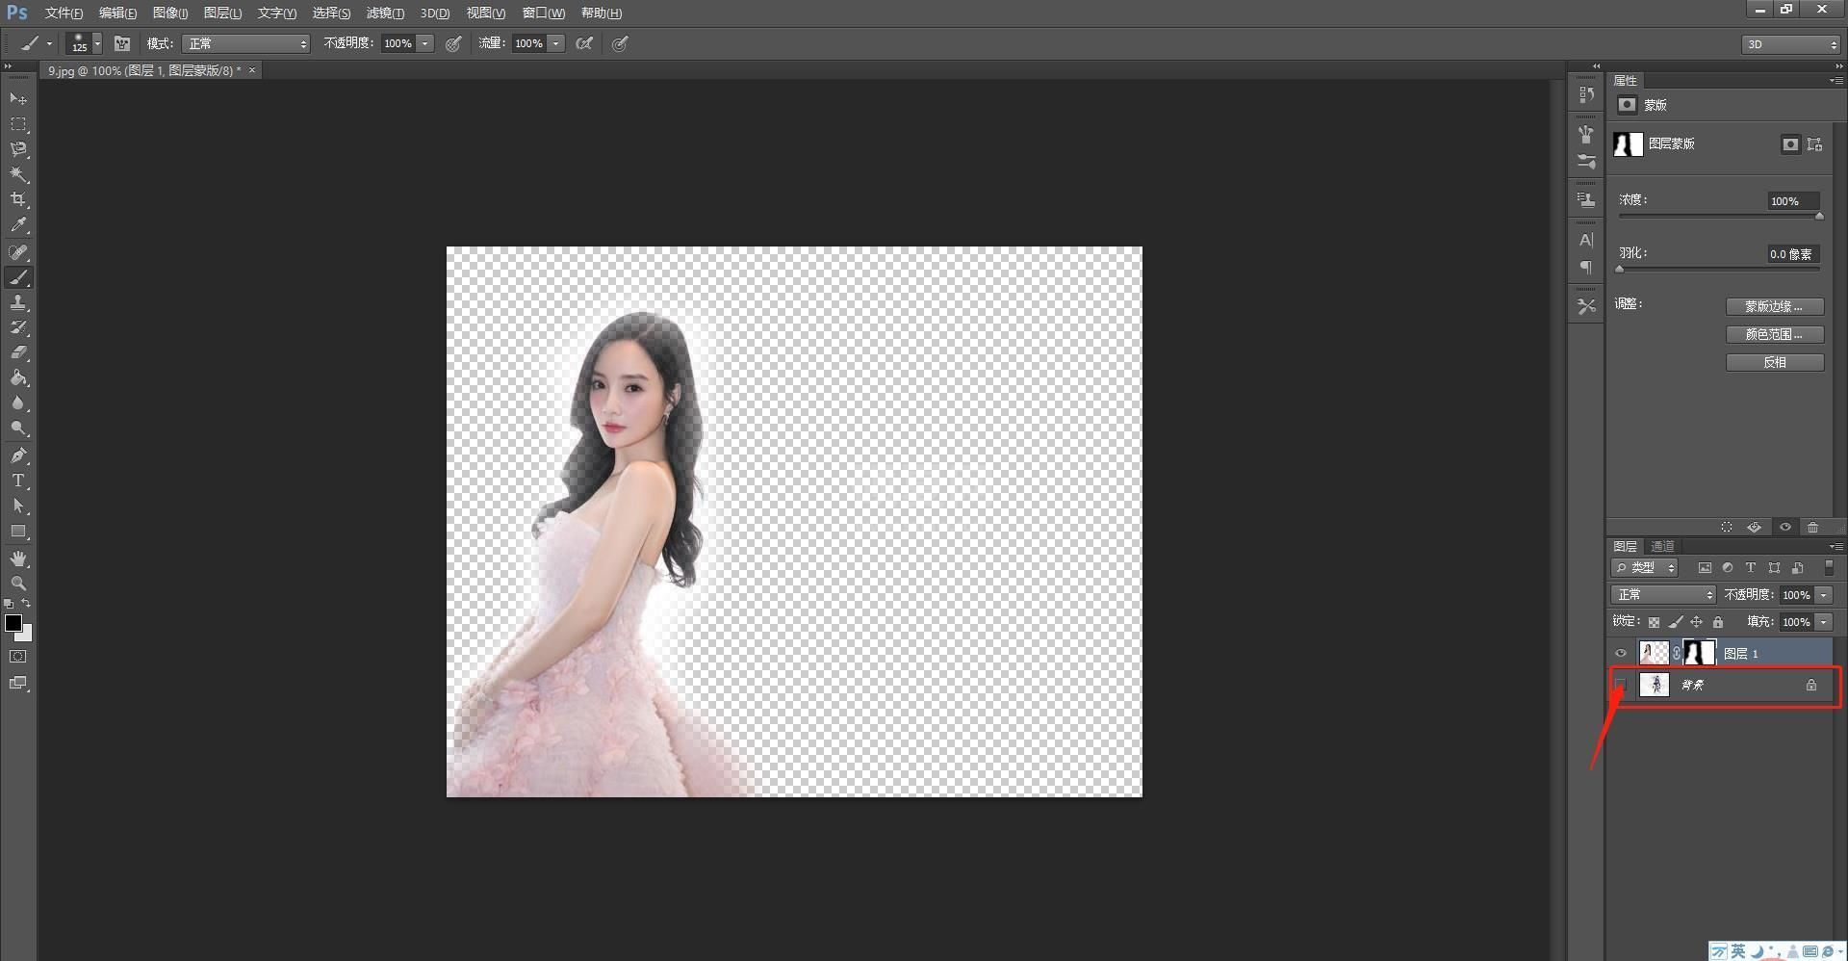Select the Dodge tool

tap(18, 428)
